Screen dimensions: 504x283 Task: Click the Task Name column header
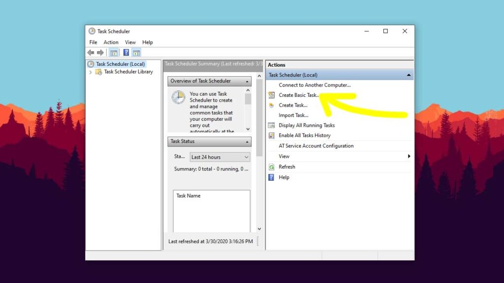(x=189, y=196)
